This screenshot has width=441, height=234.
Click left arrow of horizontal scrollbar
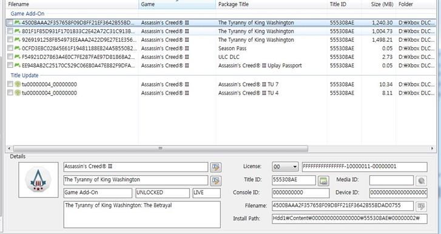pos(9,149)
